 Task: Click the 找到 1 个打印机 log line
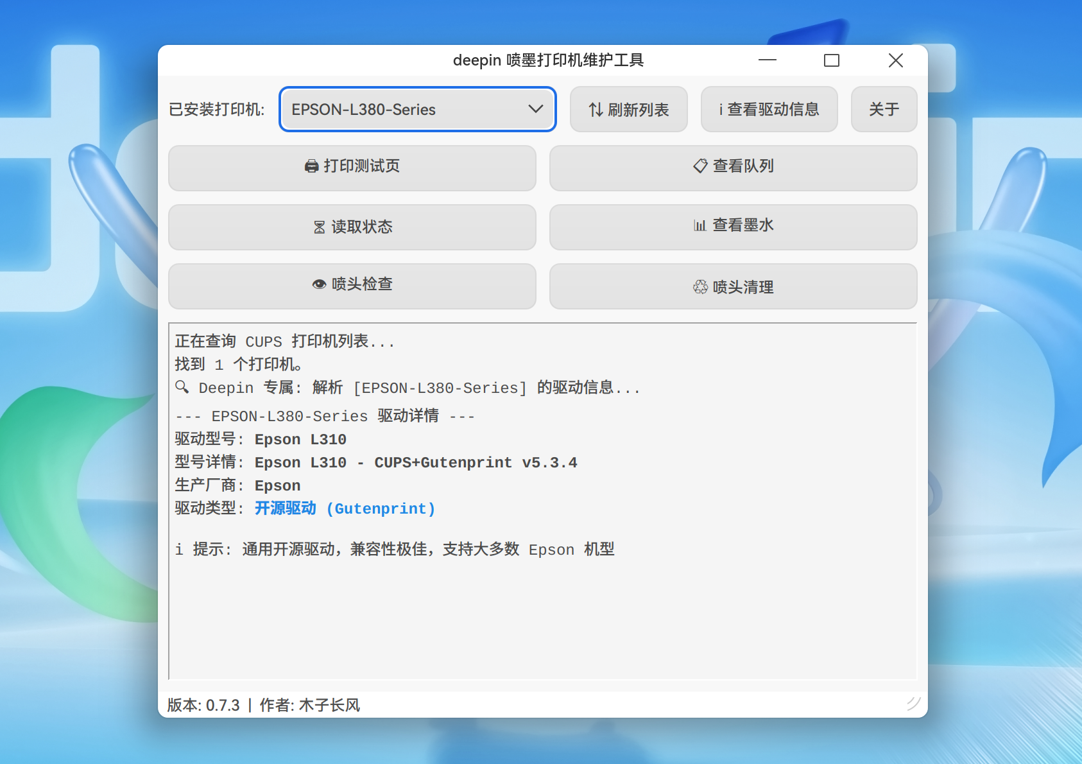point(238,364)
